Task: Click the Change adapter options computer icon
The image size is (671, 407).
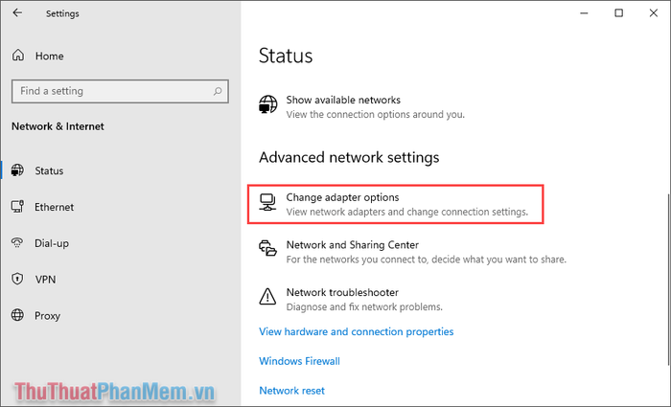Action: [x=267, y=202]
